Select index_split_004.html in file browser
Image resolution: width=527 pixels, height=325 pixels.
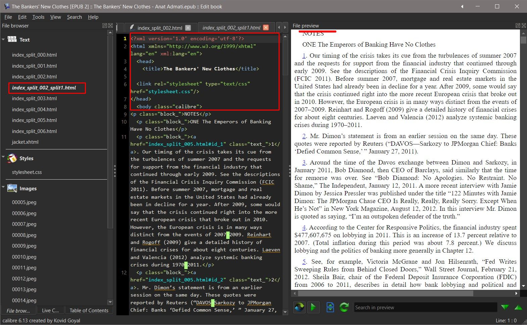tap(34, 110)
